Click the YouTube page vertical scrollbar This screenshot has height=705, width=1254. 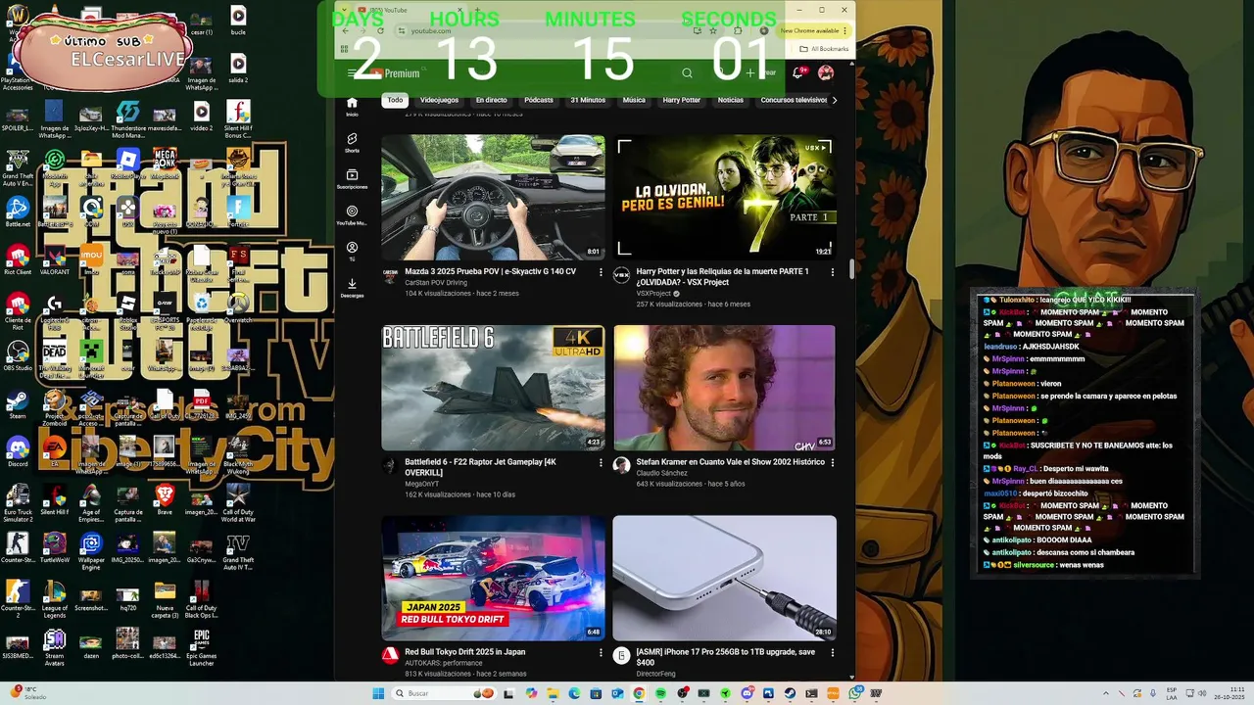[851, 269]
